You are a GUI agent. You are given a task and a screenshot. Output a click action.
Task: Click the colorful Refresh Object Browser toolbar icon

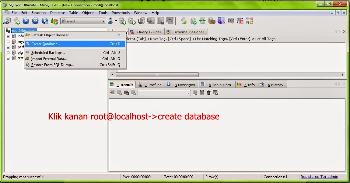pos(54,21)
